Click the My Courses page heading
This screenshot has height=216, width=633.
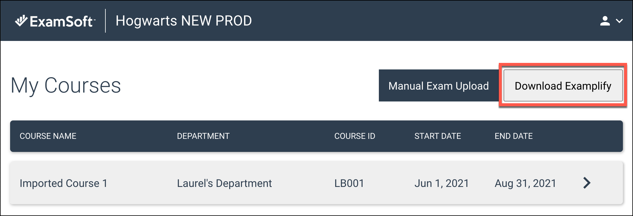pyautogui.click(x=66, y=86)
